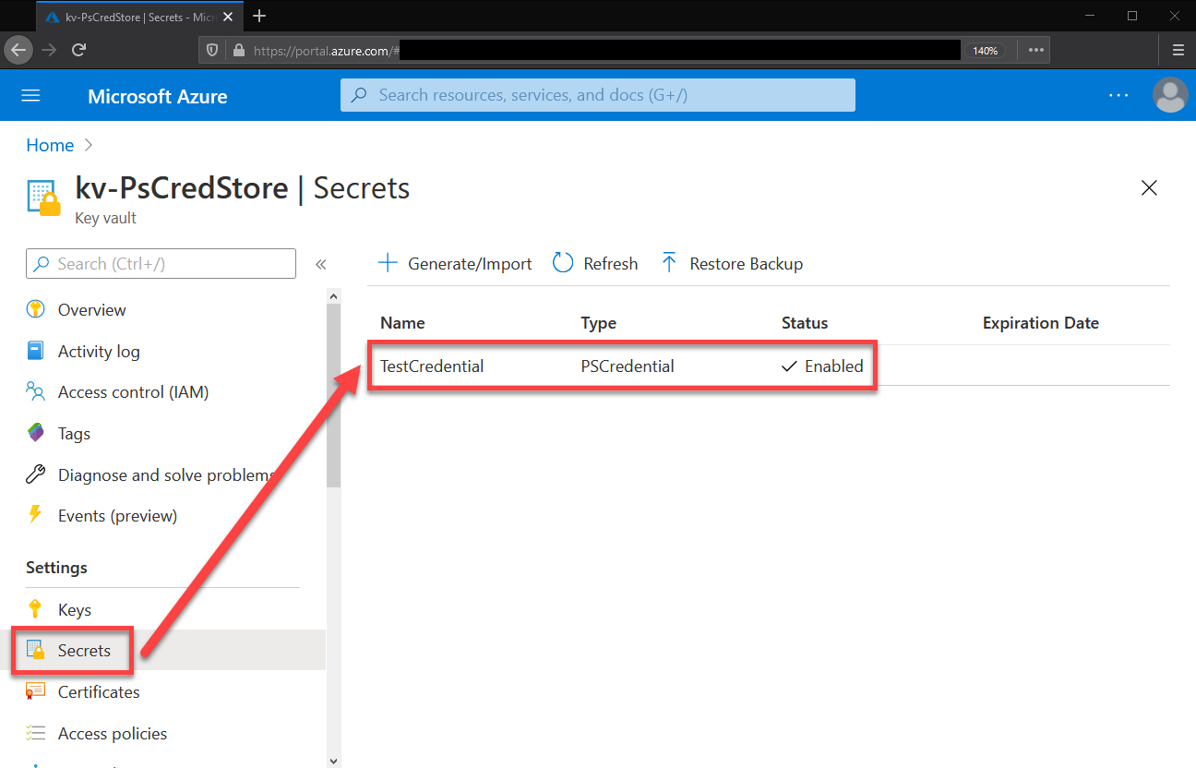Open Firefox application menu

coord(1178,50)
